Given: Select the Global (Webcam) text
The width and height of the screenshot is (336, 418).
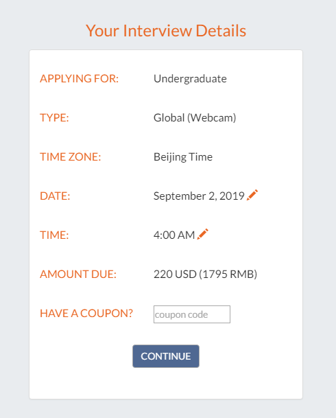Looking at the screenshot, I should (x=195, y=118).
